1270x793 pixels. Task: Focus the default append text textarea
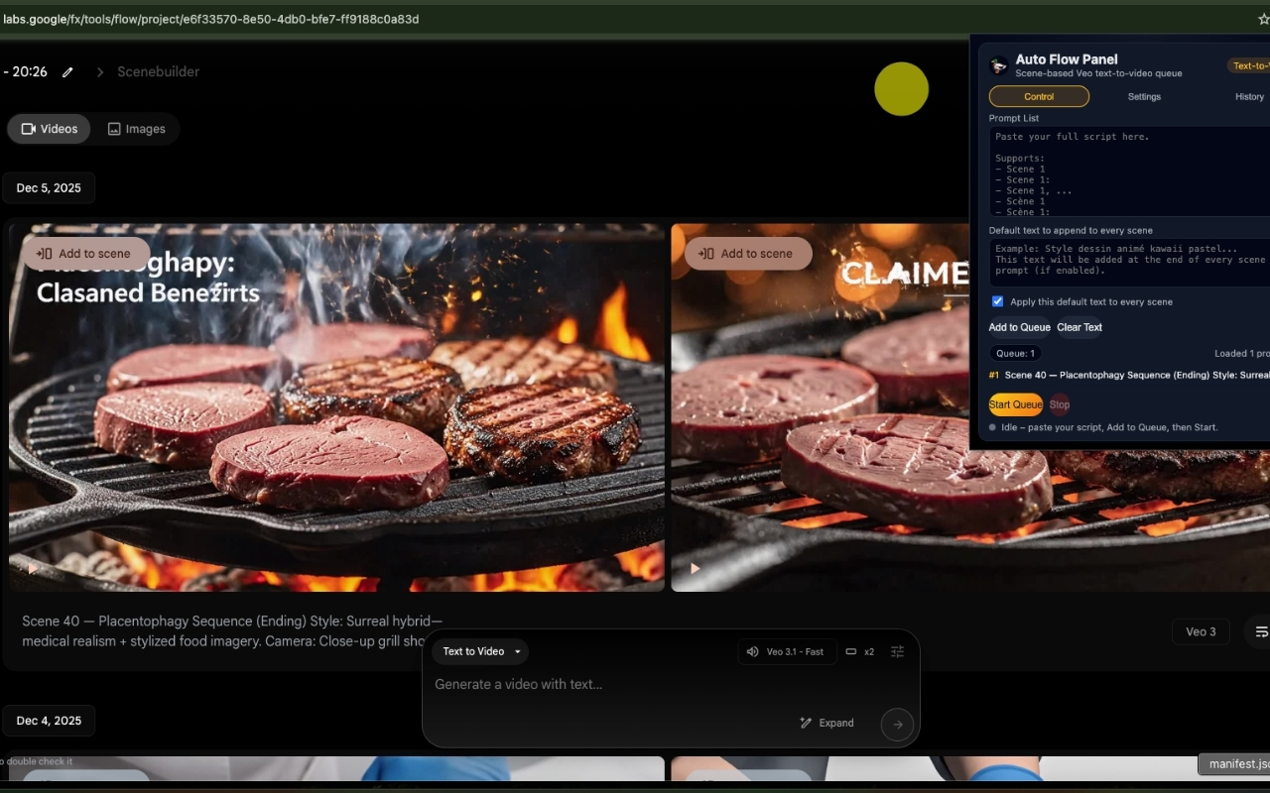click(1129, 263)
